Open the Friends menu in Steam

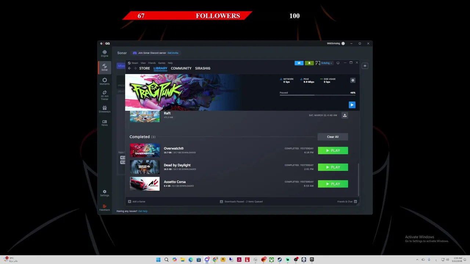pyautogui.click(x=152, y=63)
